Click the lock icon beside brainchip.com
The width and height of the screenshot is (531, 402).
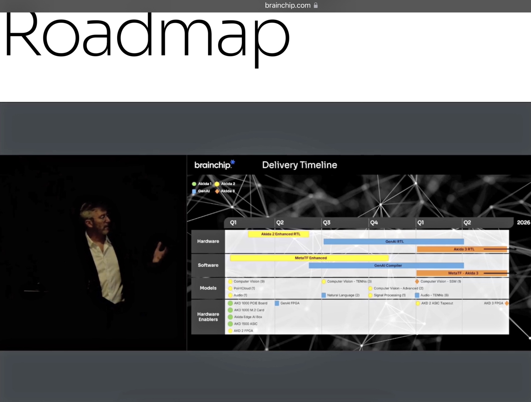[316, 5]
